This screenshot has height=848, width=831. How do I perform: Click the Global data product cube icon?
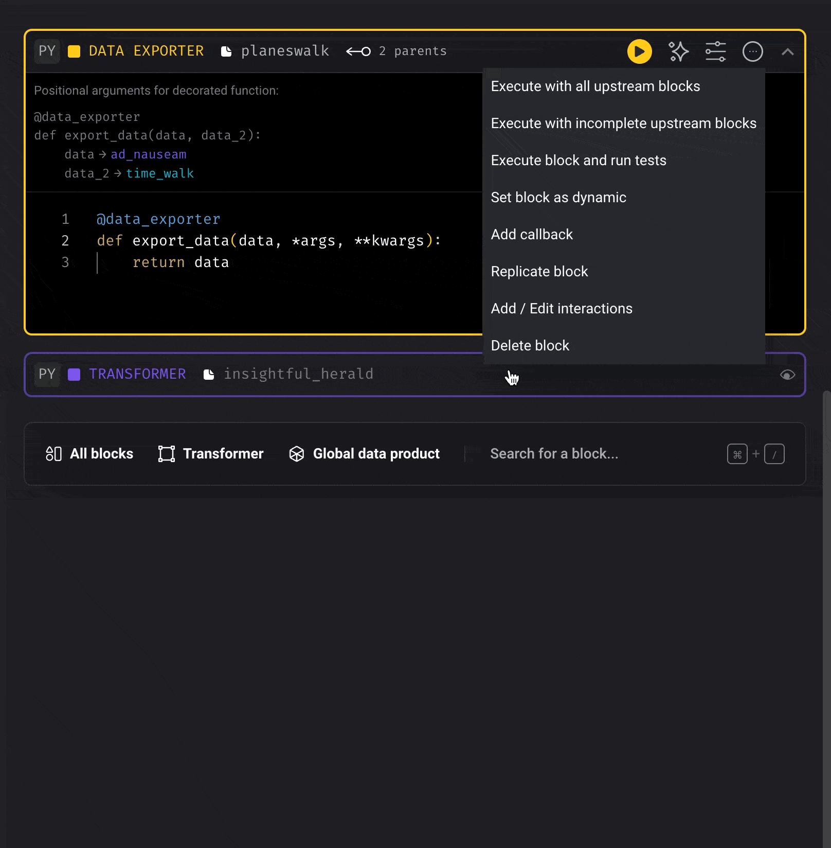click(297, 454)
